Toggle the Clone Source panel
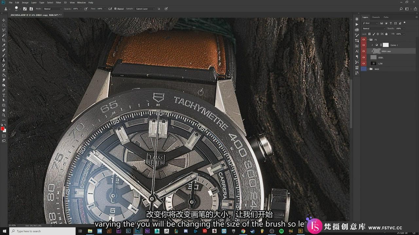Image resolution: width=419 pixels, height=235 pixels. [x=31, y=9]
